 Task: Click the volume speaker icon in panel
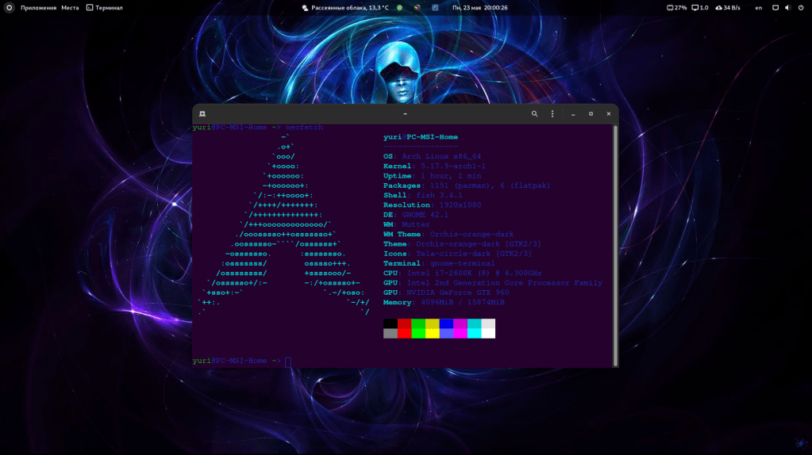pos(788,7)
